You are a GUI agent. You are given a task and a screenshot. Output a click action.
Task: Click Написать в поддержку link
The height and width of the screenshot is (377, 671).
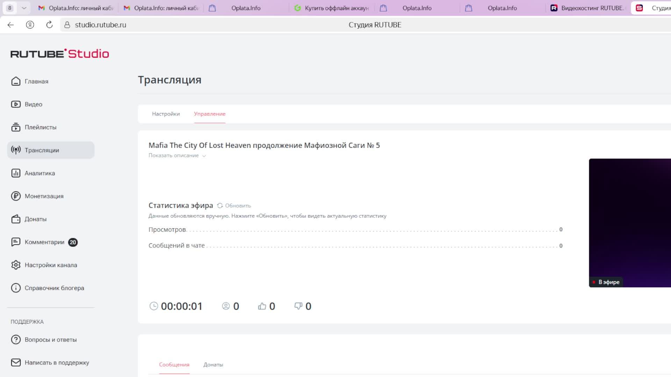(57, 363)
